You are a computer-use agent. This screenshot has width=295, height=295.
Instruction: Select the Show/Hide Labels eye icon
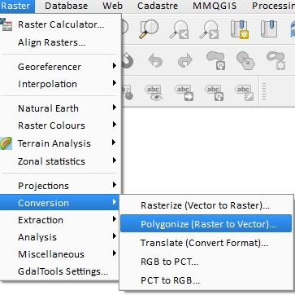[x=154, y=93]
